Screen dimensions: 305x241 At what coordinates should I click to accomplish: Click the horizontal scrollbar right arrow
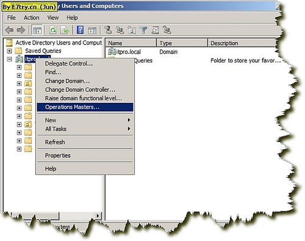click(x=98, y=215)
